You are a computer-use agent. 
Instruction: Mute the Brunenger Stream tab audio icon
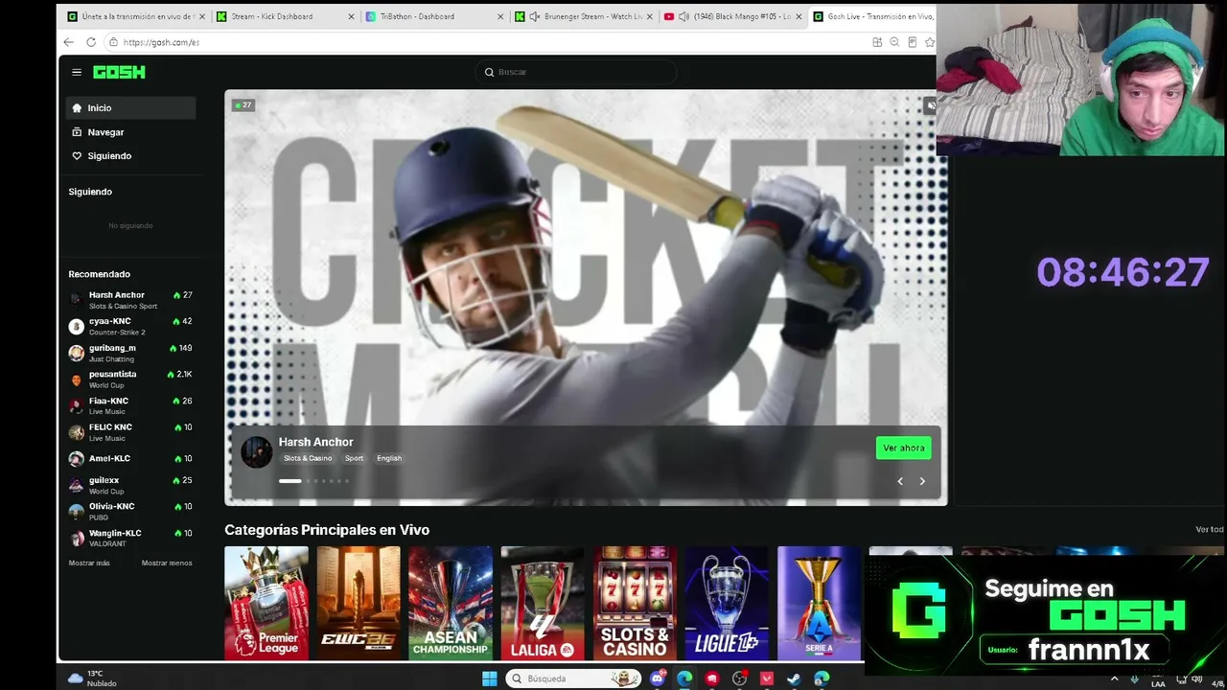pos(535,16)
